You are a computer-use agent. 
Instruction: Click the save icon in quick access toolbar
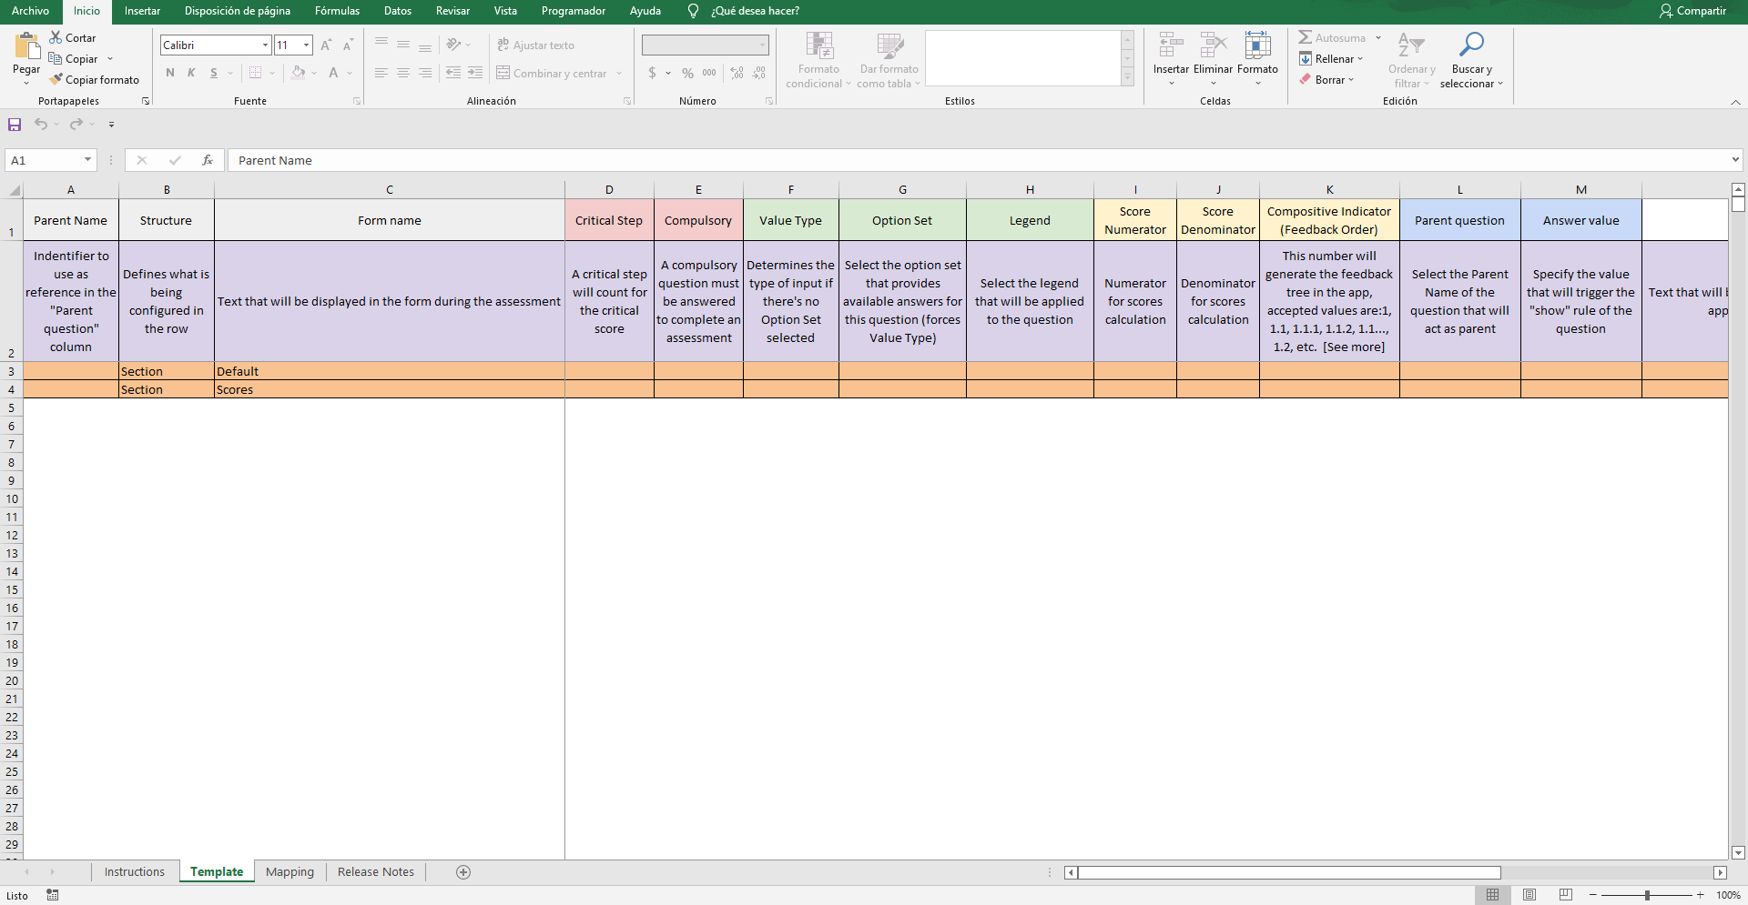[15, 124]
